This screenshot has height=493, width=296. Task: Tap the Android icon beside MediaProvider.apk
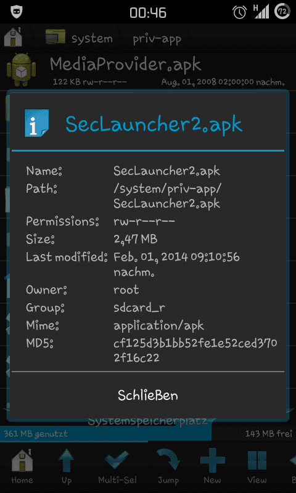[x=21, y=70]
